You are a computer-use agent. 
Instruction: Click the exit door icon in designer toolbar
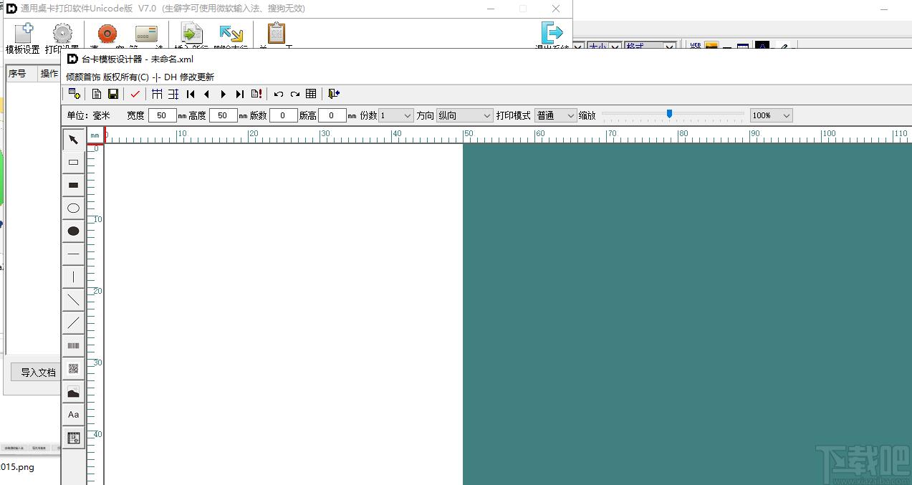tap(334, 94)
